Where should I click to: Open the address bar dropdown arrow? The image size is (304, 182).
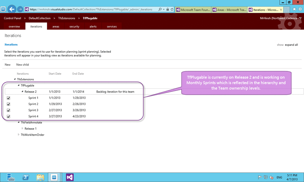click(x=164, y=9)
